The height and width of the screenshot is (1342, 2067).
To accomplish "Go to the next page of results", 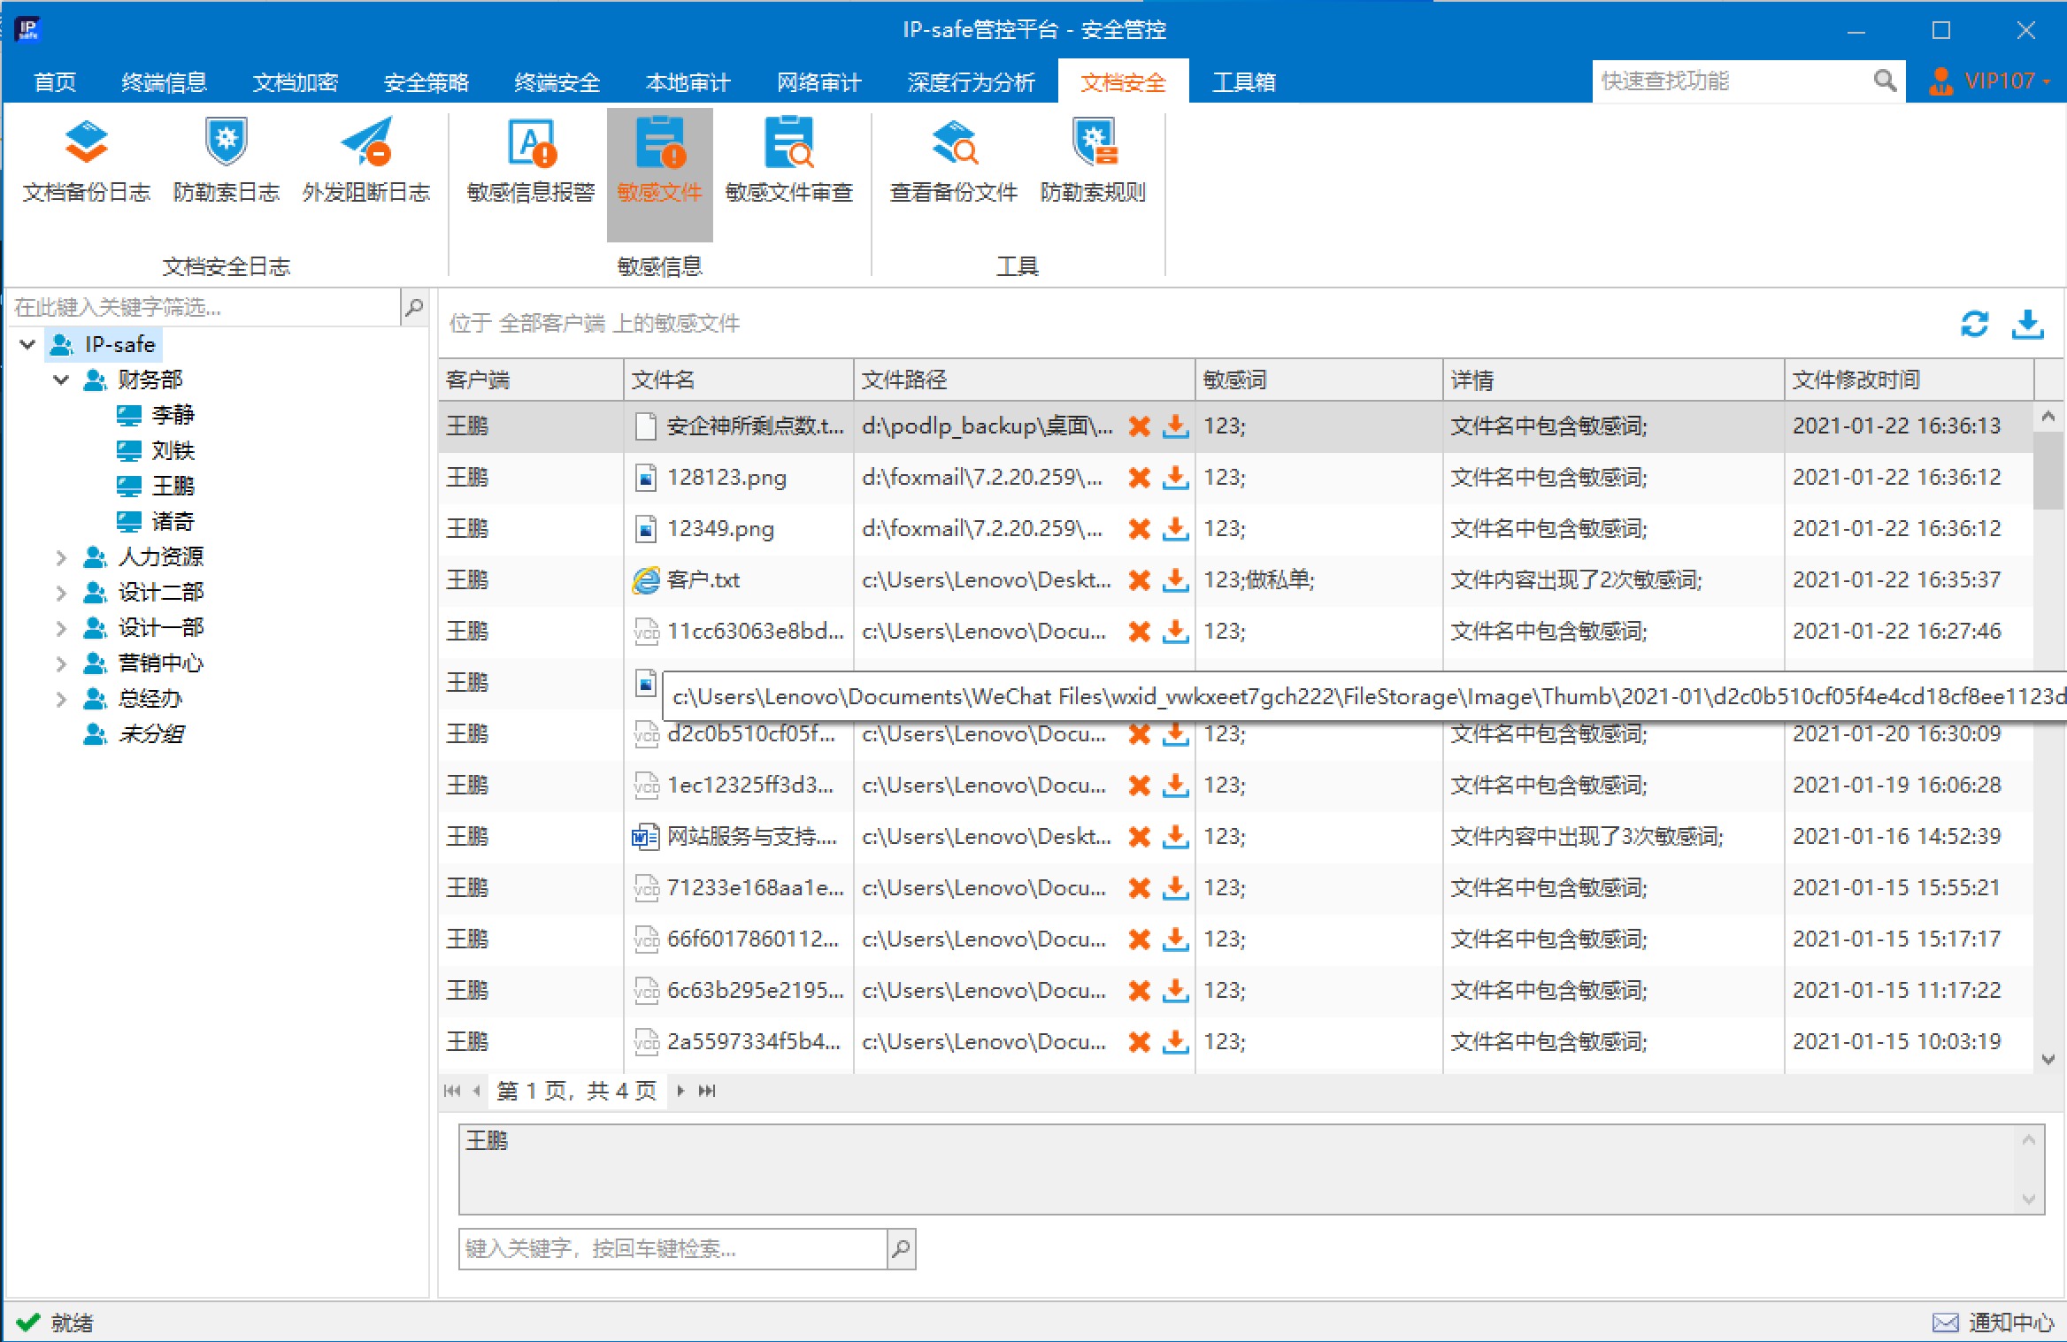I will [680, 1091].
